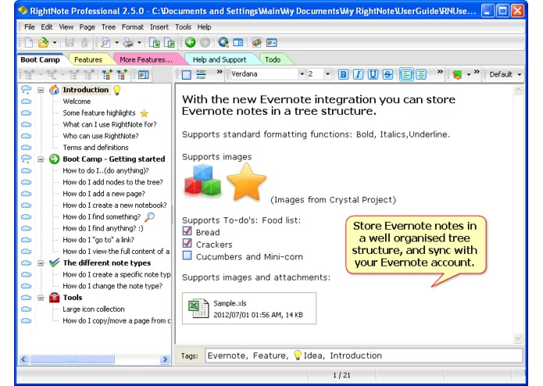Select How do I add a new page?

point(104,194)
